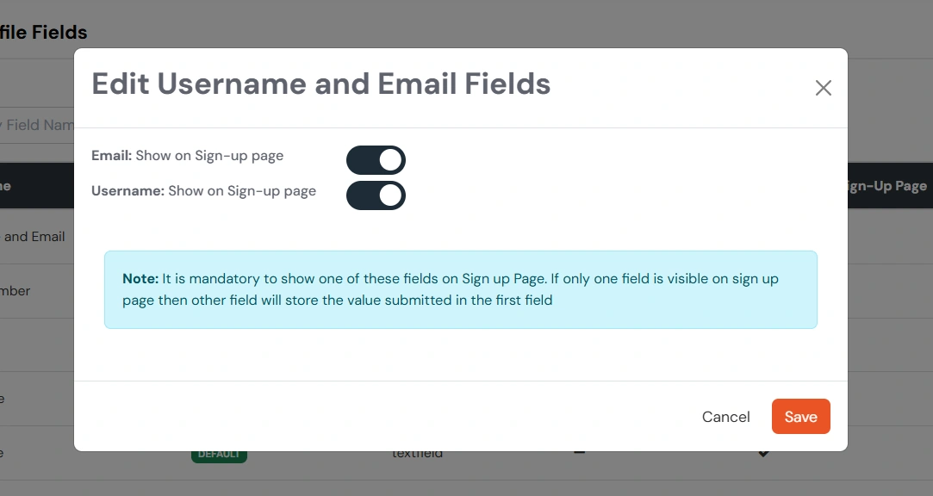This screenshot has width=933, height=496.
Task: Close the Edit Username and Email Fields dialog
Action: pos(823,87)
